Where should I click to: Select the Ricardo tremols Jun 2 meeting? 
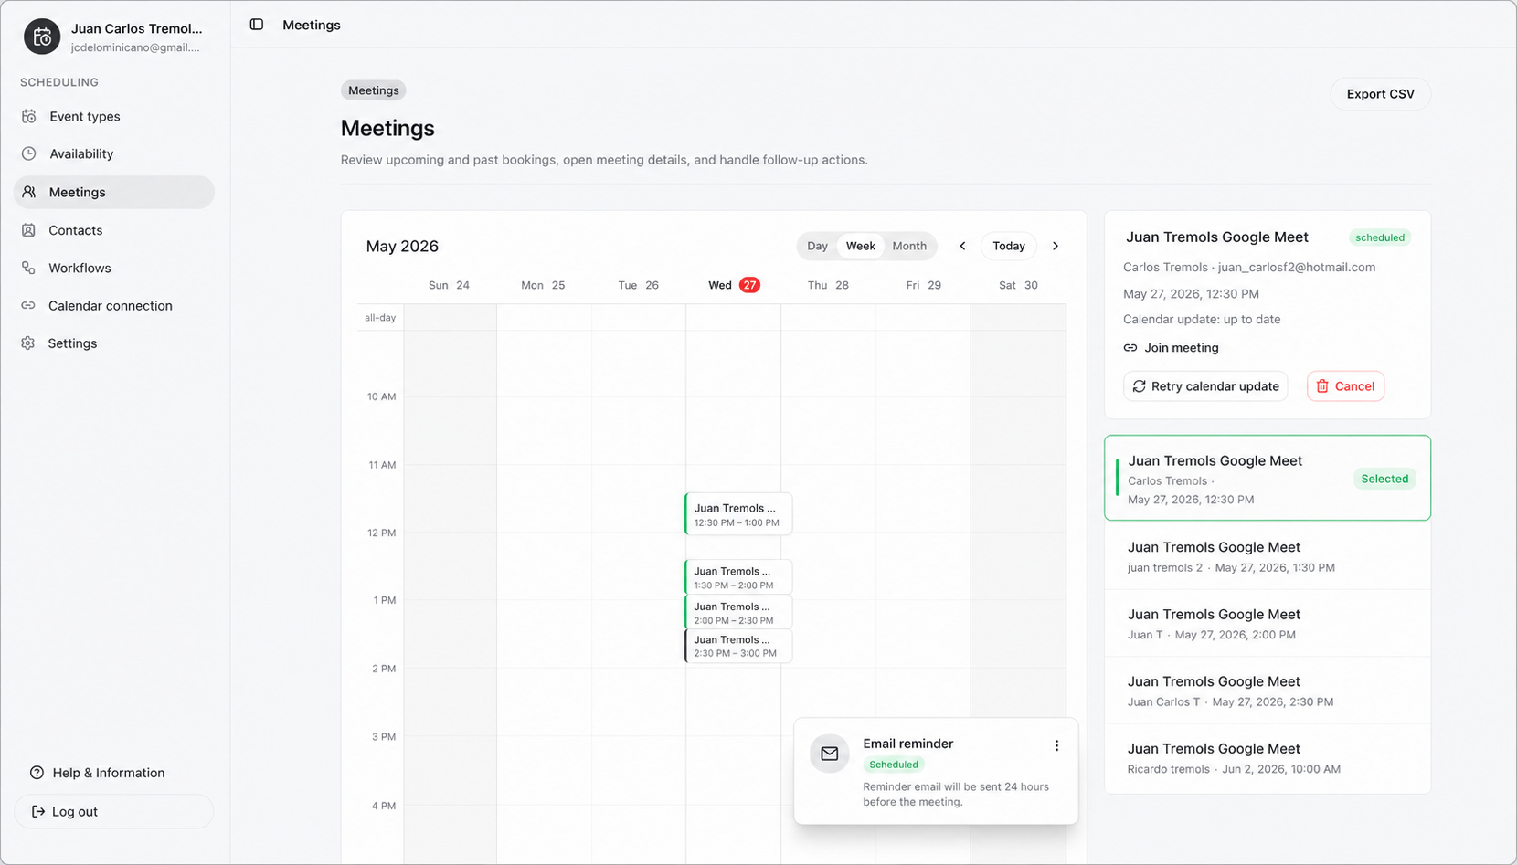(x=1268, y=758)
